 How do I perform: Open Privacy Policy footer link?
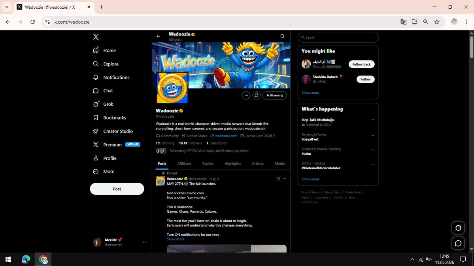click(x=332, y=192)
